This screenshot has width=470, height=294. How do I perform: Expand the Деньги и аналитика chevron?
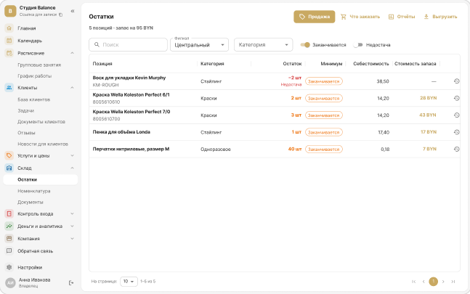(x=72, y=226)
